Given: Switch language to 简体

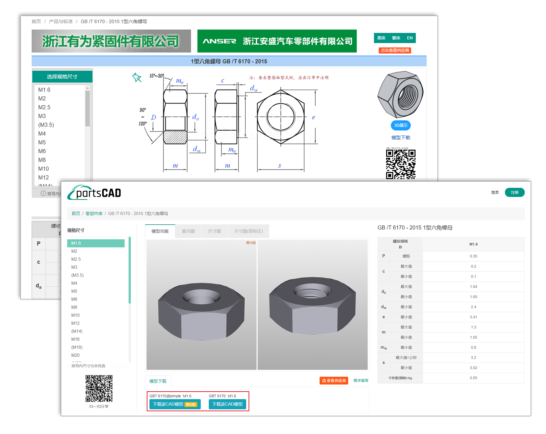Looking at the screenshot, I should [x=381, y=38].
